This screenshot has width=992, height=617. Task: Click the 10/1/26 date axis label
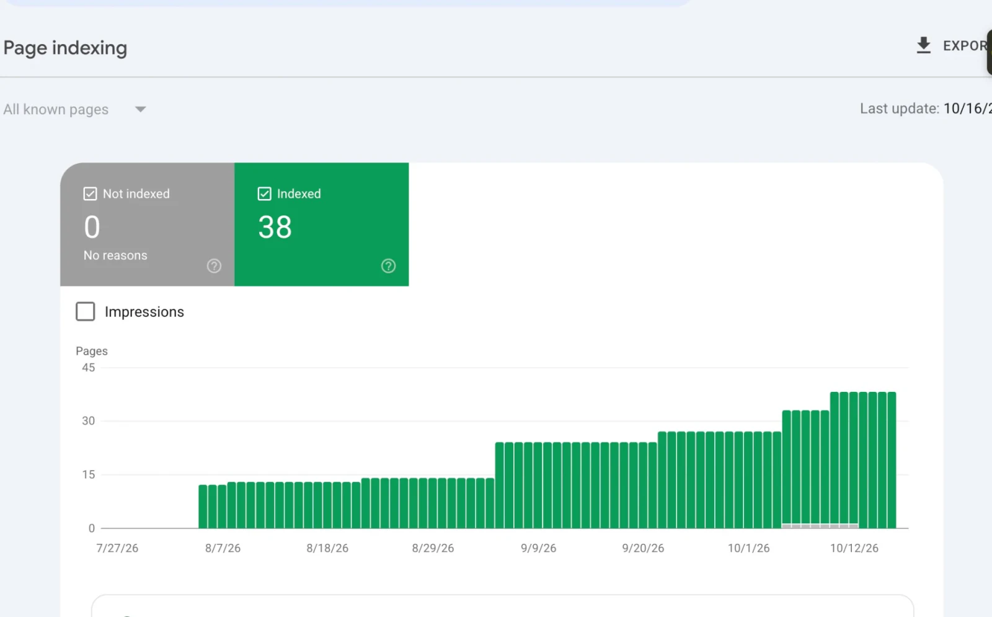click(748, 548)
